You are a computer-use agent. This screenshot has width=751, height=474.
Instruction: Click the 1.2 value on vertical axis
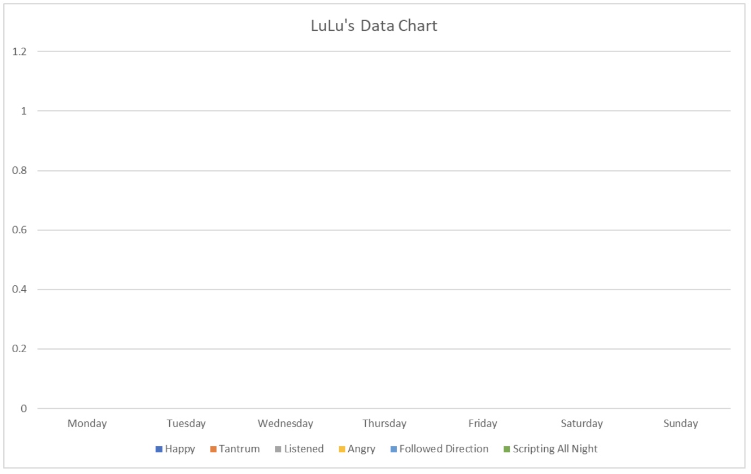click(x=20, y=52)
